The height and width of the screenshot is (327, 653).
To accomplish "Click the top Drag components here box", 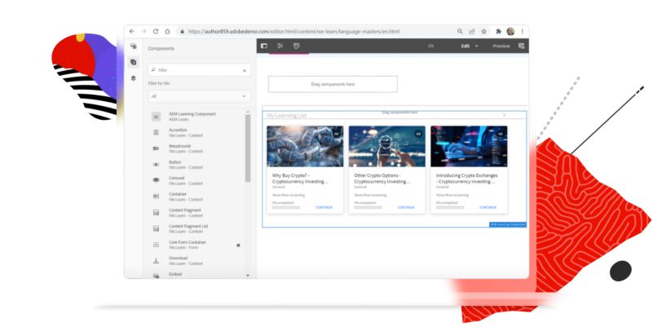I will pyautogui.click(x=333, y=84).
